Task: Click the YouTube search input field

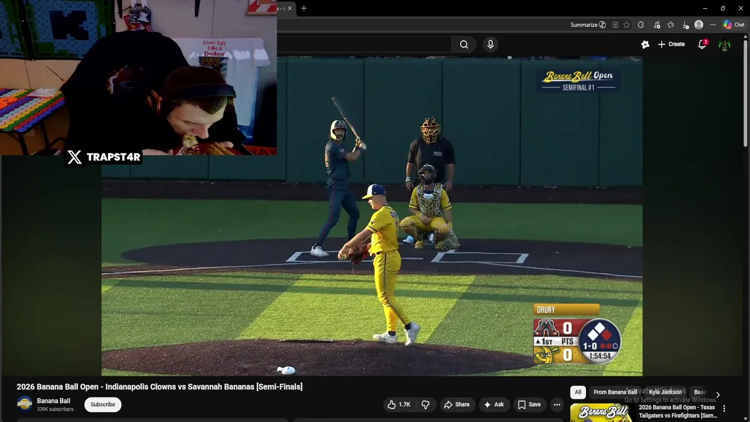Action: point(363,44)
